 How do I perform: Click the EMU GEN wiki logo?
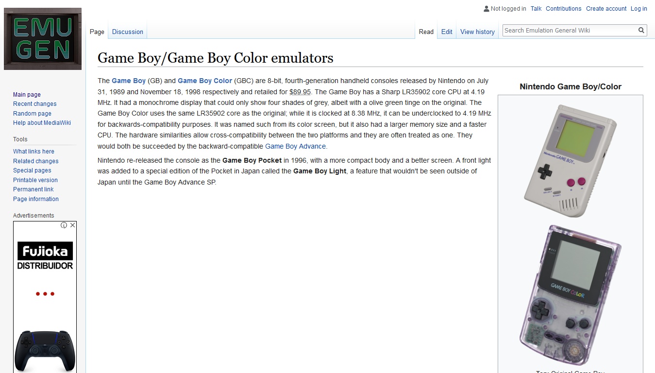point(43,39)
